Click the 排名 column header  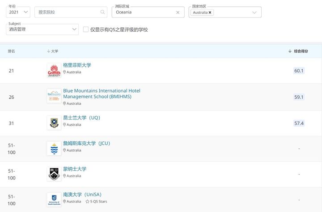pyautogui.click(x=11, y=51)
